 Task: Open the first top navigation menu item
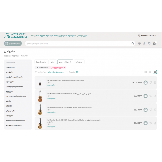pos(35,36)
